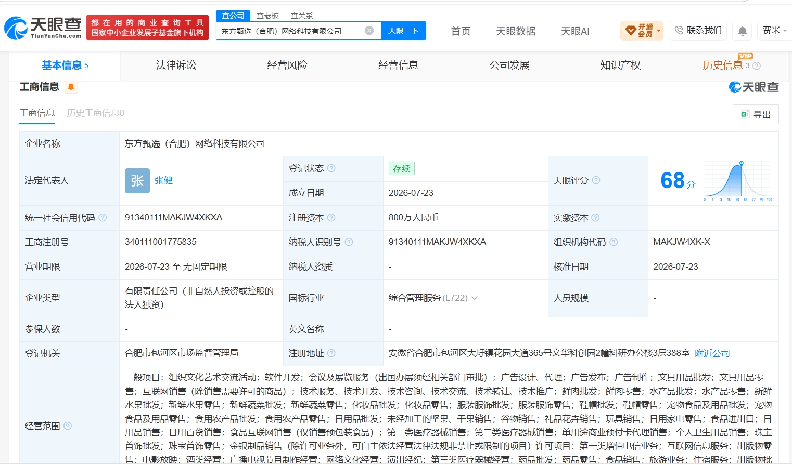
Task: Click the 纳税人识别号 value 91340111MAKJW4XKXA
Action: (x=437, y=242)
